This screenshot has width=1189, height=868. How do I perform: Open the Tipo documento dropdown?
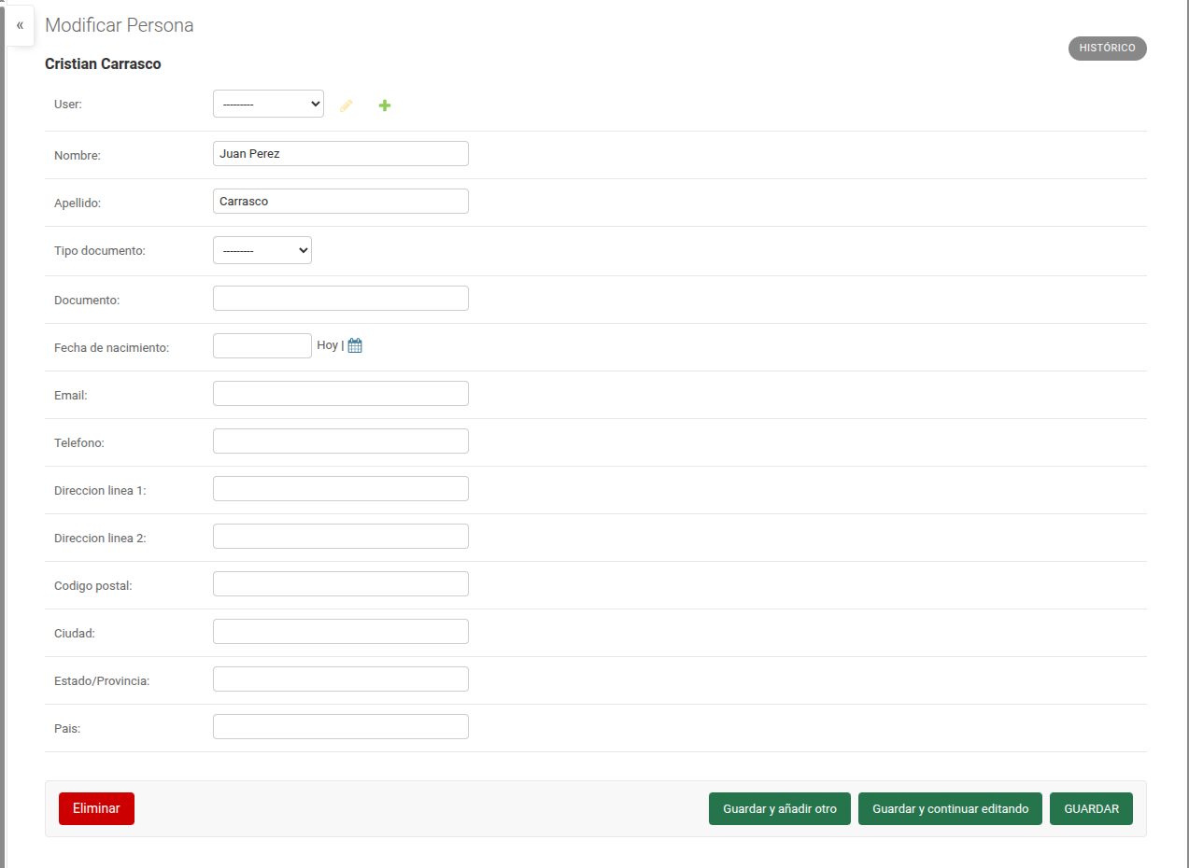262,249
